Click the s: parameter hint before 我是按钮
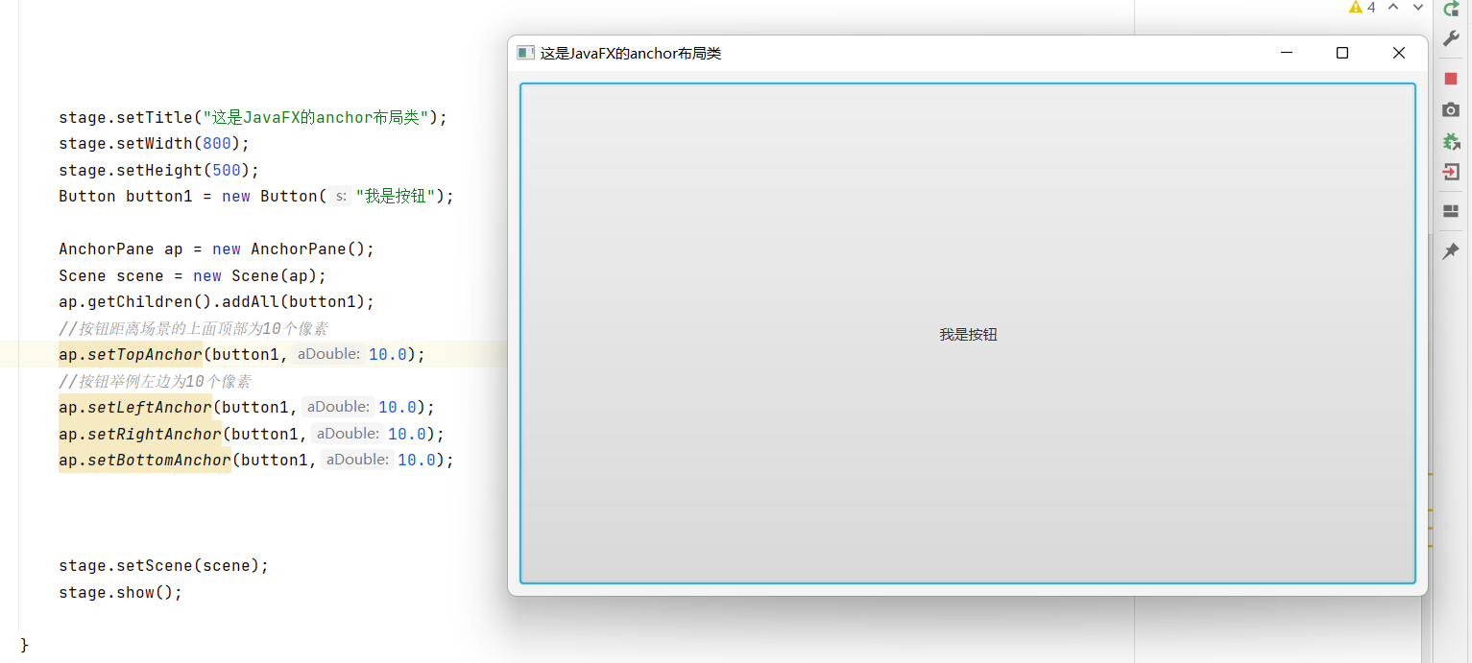This screenshot has height=663, width=1472. (x=340, y=196)
